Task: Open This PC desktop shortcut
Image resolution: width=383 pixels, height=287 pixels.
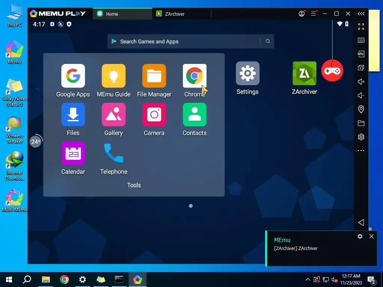Action: point(15,15)
